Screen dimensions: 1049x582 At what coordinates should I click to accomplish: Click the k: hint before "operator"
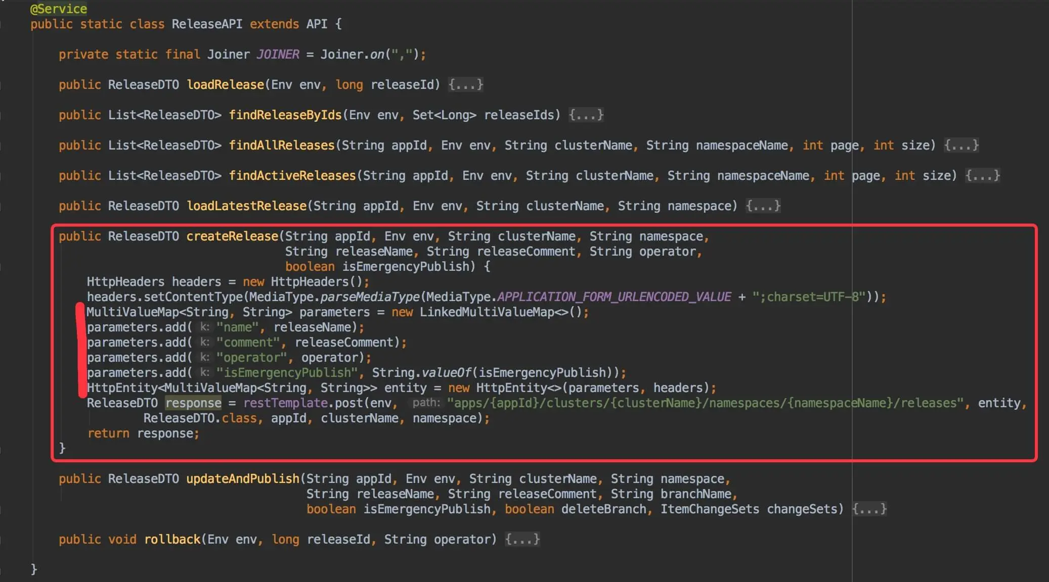pos(204,357)
